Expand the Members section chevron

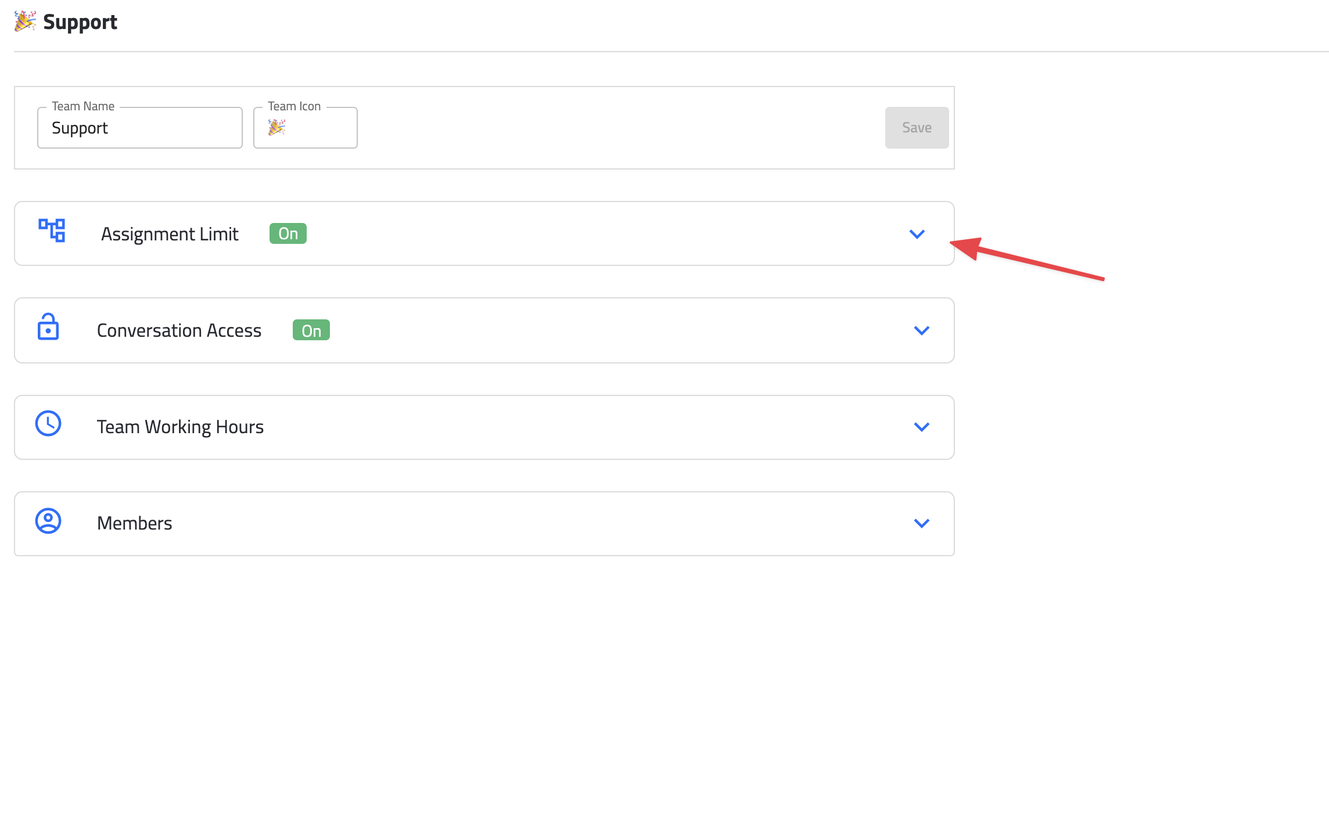click(922, 523)
